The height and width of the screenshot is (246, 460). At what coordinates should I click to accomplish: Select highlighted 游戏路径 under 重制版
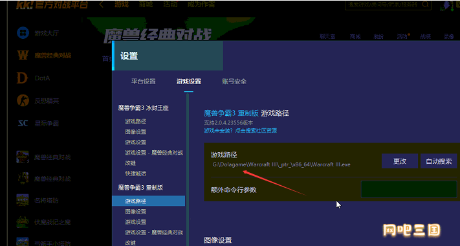148,201
